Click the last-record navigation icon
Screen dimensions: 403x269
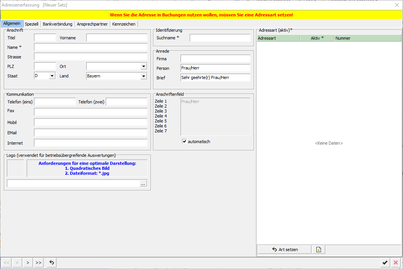[38, 263]
